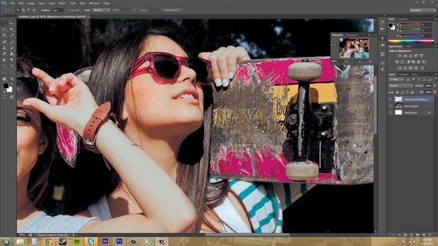Click the Intersect with Selection option icon
This screenshot has height=246, width=438.
point(34,10)
